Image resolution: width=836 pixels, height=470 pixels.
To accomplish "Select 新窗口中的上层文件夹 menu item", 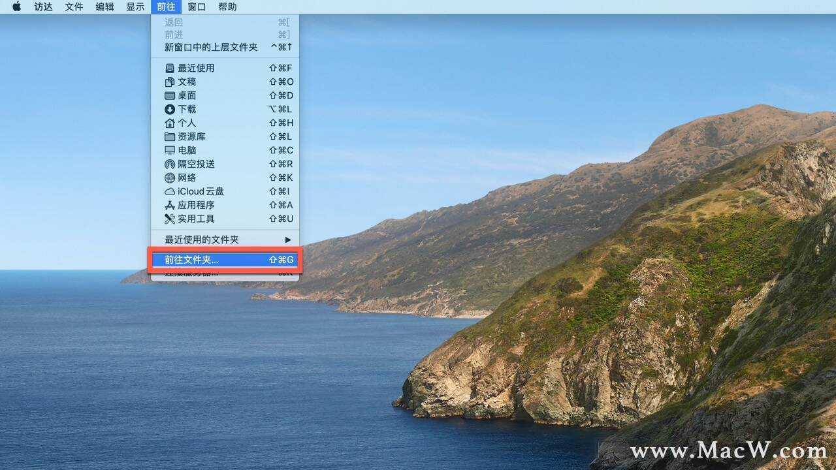I will point(225,48).
